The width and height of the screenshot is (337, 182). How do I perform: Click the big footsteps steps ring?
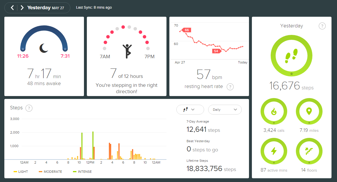click(292, 56)
